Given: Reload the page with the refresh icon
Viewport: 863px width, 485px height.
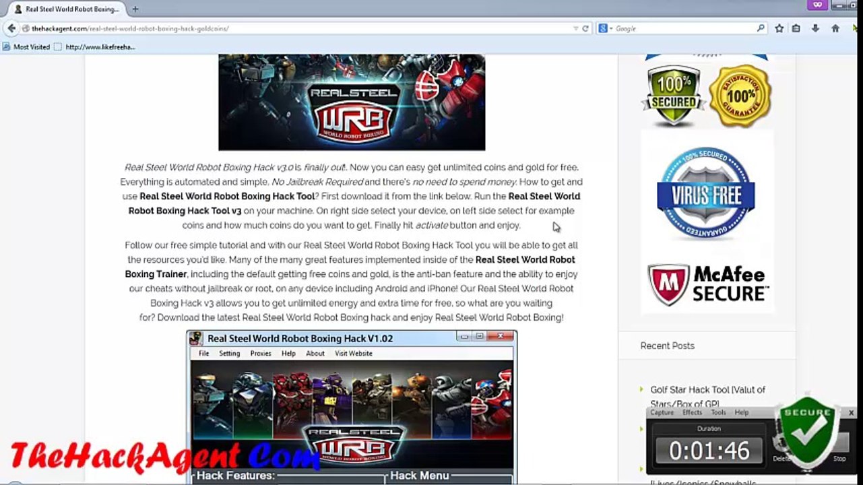Looking at the screenshot, I should 585,28.
